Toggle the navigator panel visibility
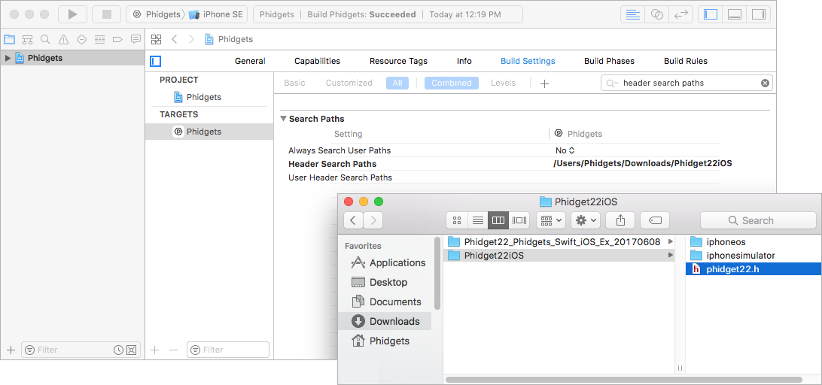The width and height of the screenshot is (822, 385). pyautogui.click(x=711, y=14)
